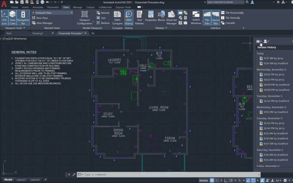Toggle the UCS Icon display
This screenshot has height=183, width=293.
pyautogui.click(x=4, y=17)
